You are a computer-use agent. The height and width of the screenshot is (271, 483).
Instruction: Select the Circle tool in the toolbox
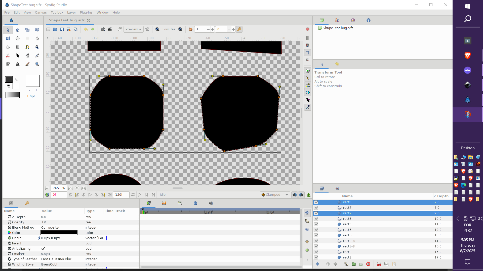[18, 38]
